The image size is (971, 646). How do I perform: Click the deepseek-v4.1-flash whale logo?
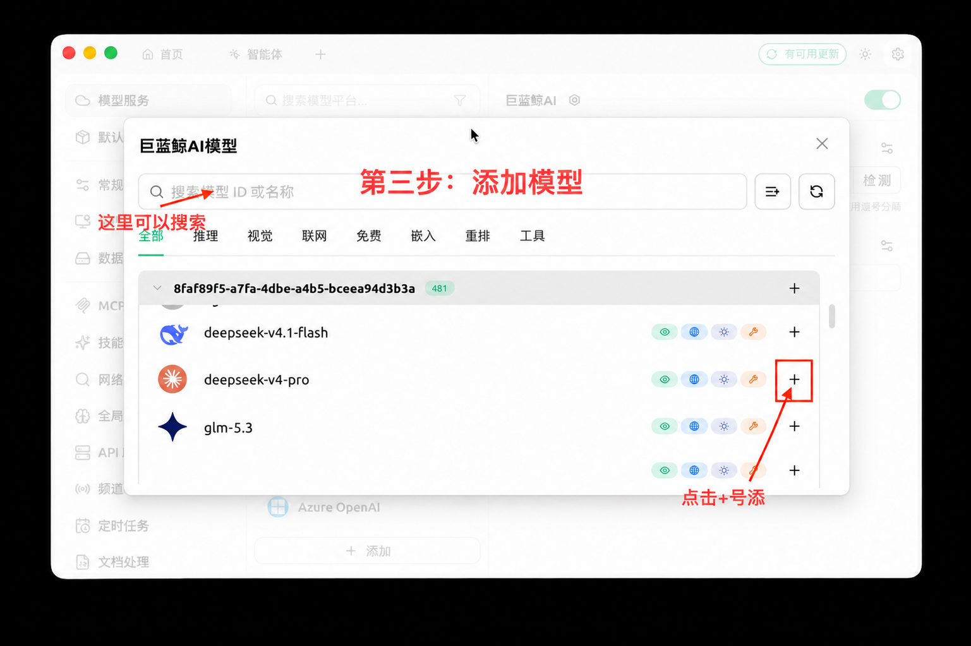(x=173, y=333)
